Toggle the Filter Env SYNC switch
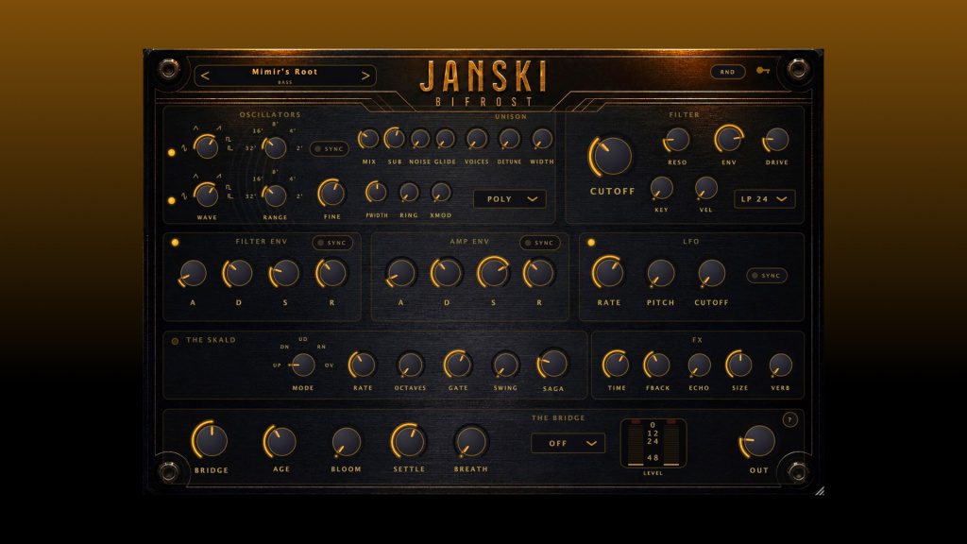The image size is (967, 544). tap(332, 243)
